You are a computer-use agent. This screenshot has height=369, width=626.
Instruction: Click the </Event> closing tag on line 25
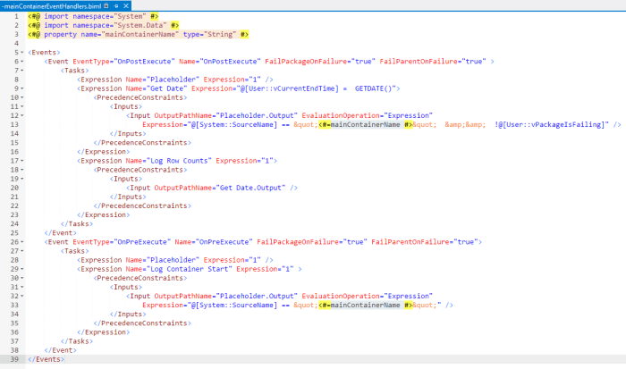(60, 233)
